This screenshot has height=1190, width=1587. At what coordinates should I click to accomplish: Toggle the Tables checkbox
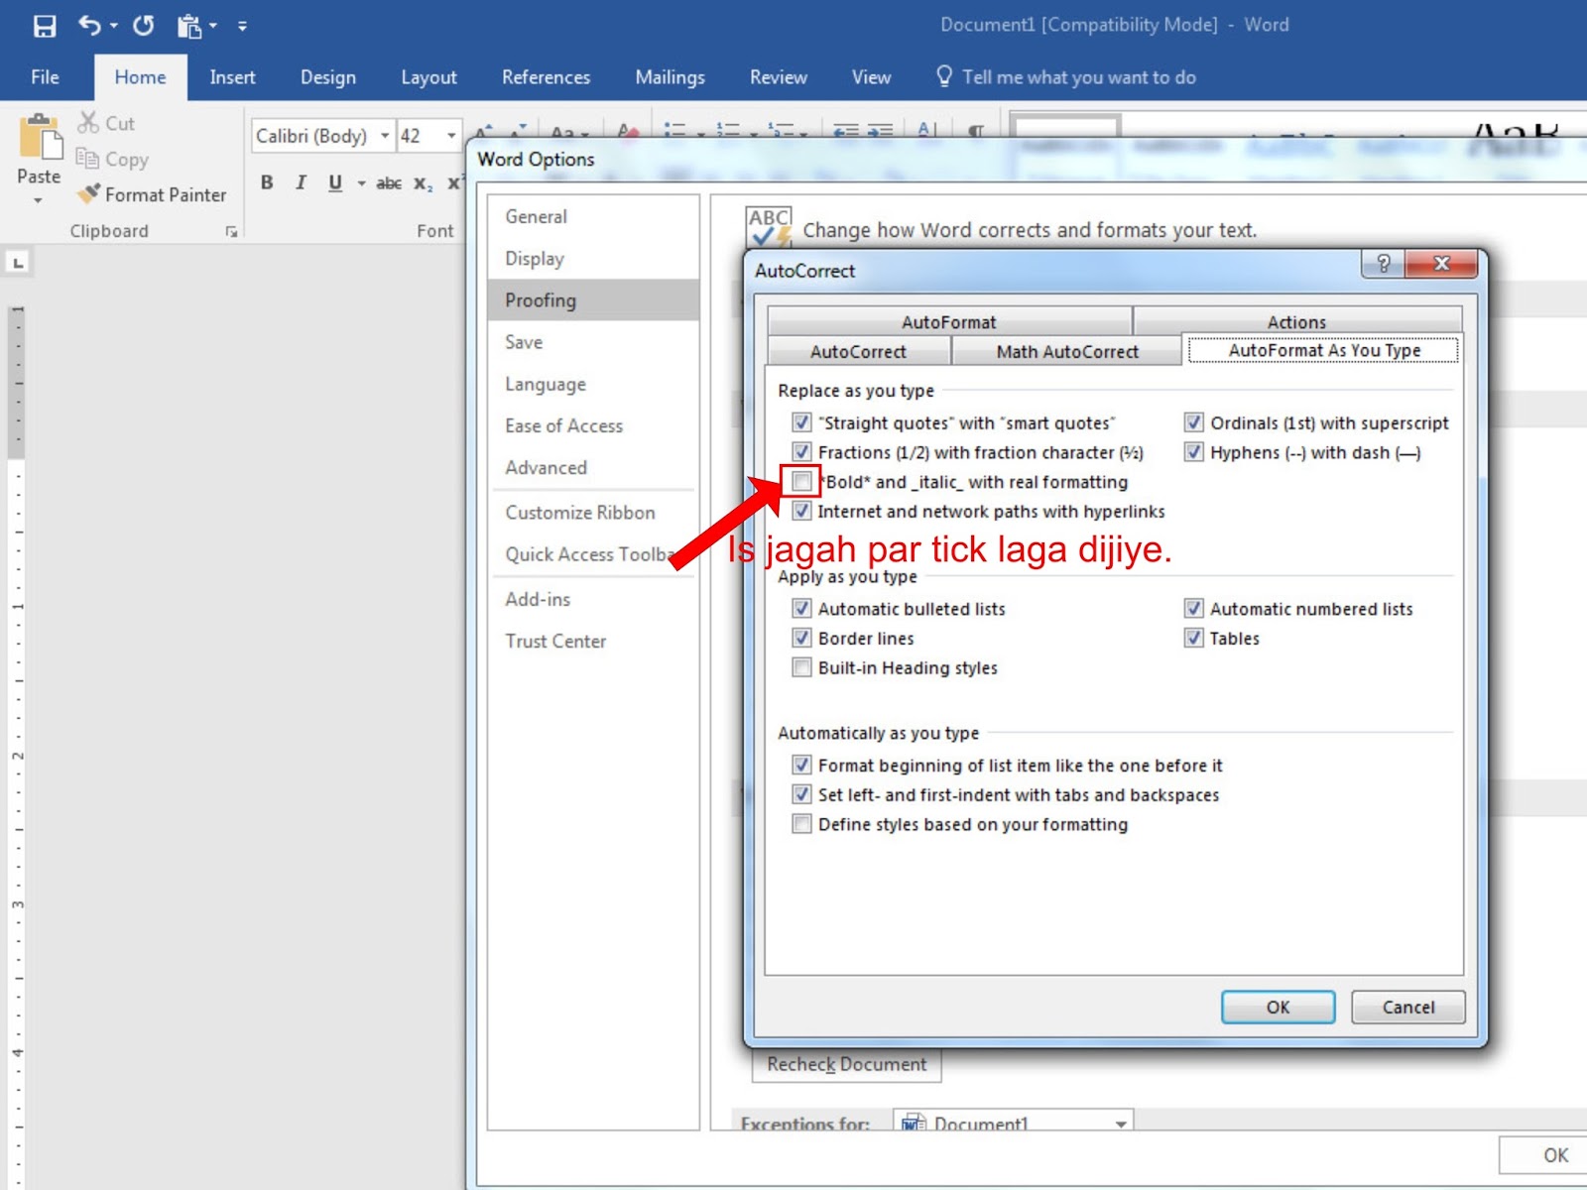coord(1194,639)
